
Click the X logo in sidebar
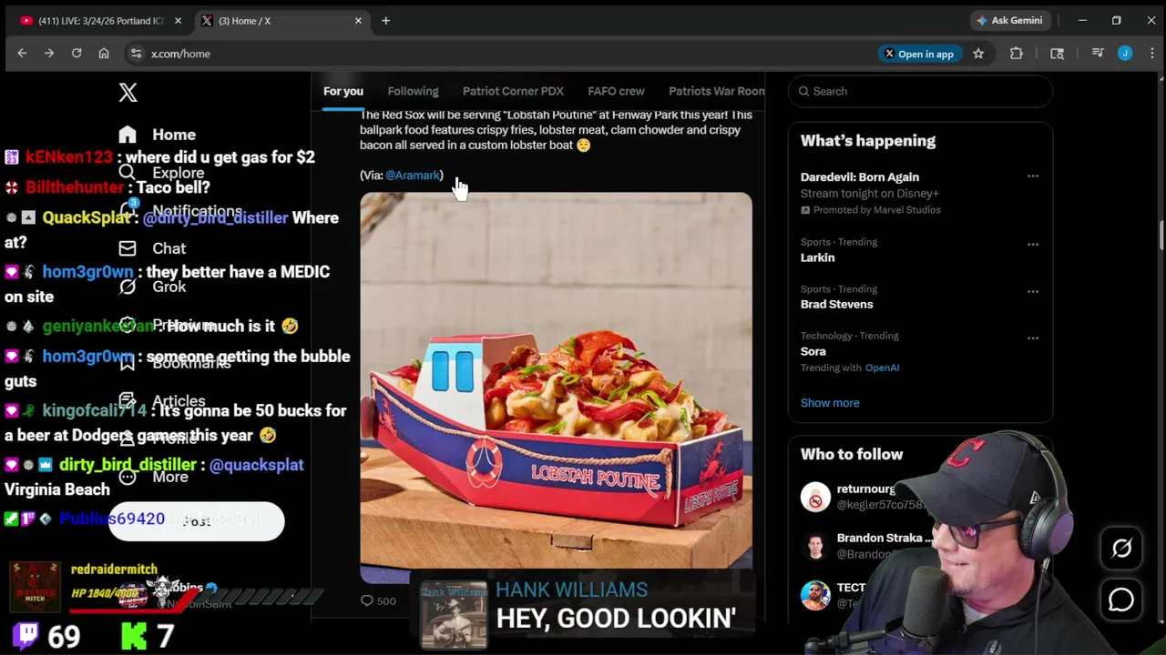pos(128,92)
